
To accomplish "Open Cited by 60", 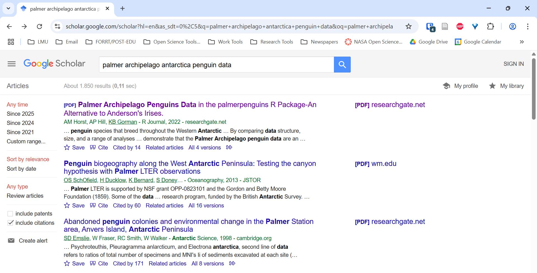I will [127, 206].
